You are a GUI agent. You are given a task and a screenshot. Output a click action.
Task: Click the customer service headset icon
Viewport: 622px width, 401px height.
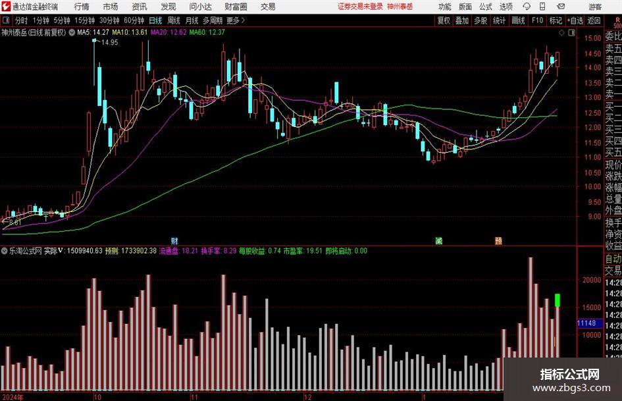coord(527,7)
